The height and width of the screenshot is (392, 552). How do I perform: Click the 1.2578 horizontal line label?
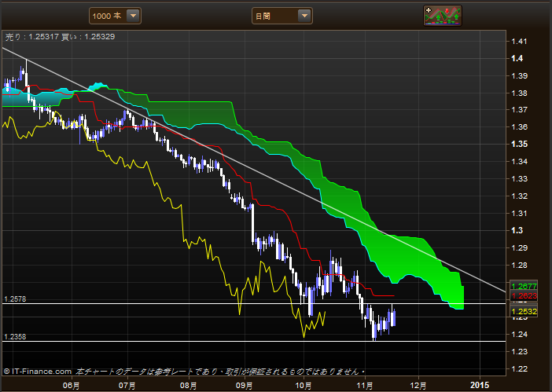point(15,299)
